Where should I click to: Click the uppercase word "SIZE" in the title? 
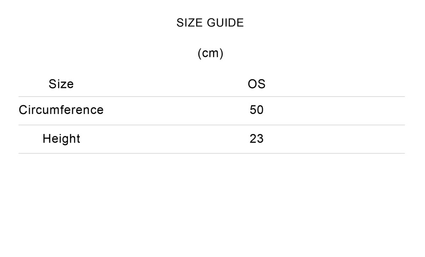190,23
